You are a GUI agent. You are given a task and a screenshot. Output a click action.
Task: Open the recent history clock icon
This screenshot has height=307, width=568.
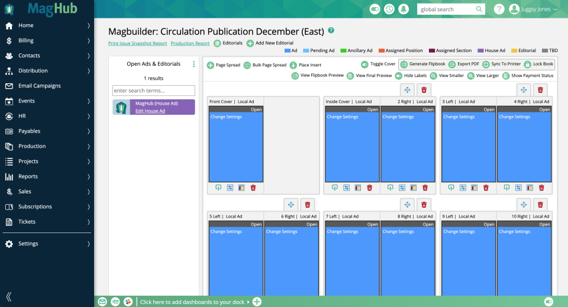(x=389, y=9)
